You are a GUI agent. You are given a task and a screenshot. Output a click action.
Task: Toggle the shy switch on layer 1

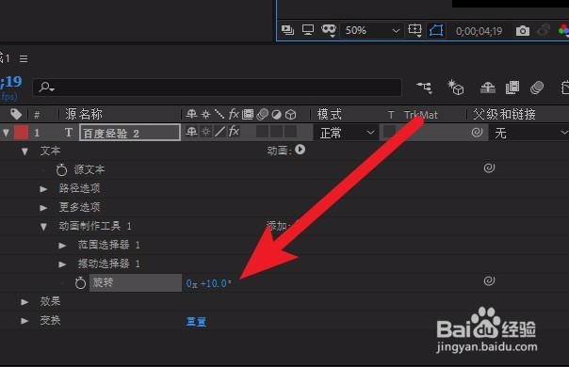coord(191,132)
